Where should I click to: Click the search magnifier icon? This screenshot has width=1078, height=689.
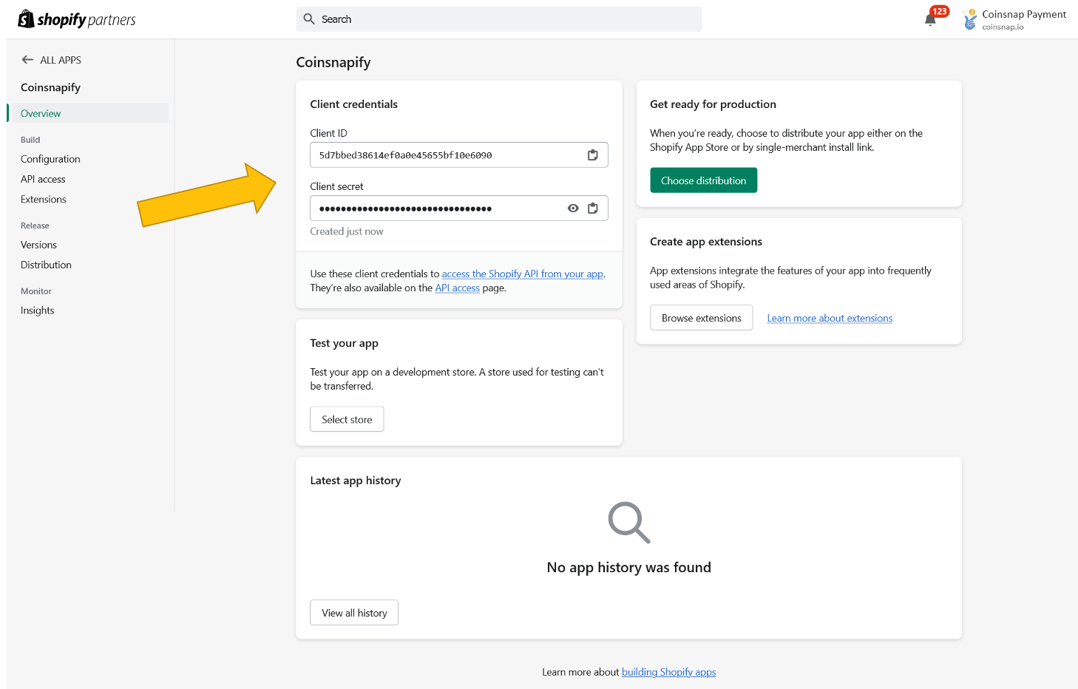(x=309, y=19)
